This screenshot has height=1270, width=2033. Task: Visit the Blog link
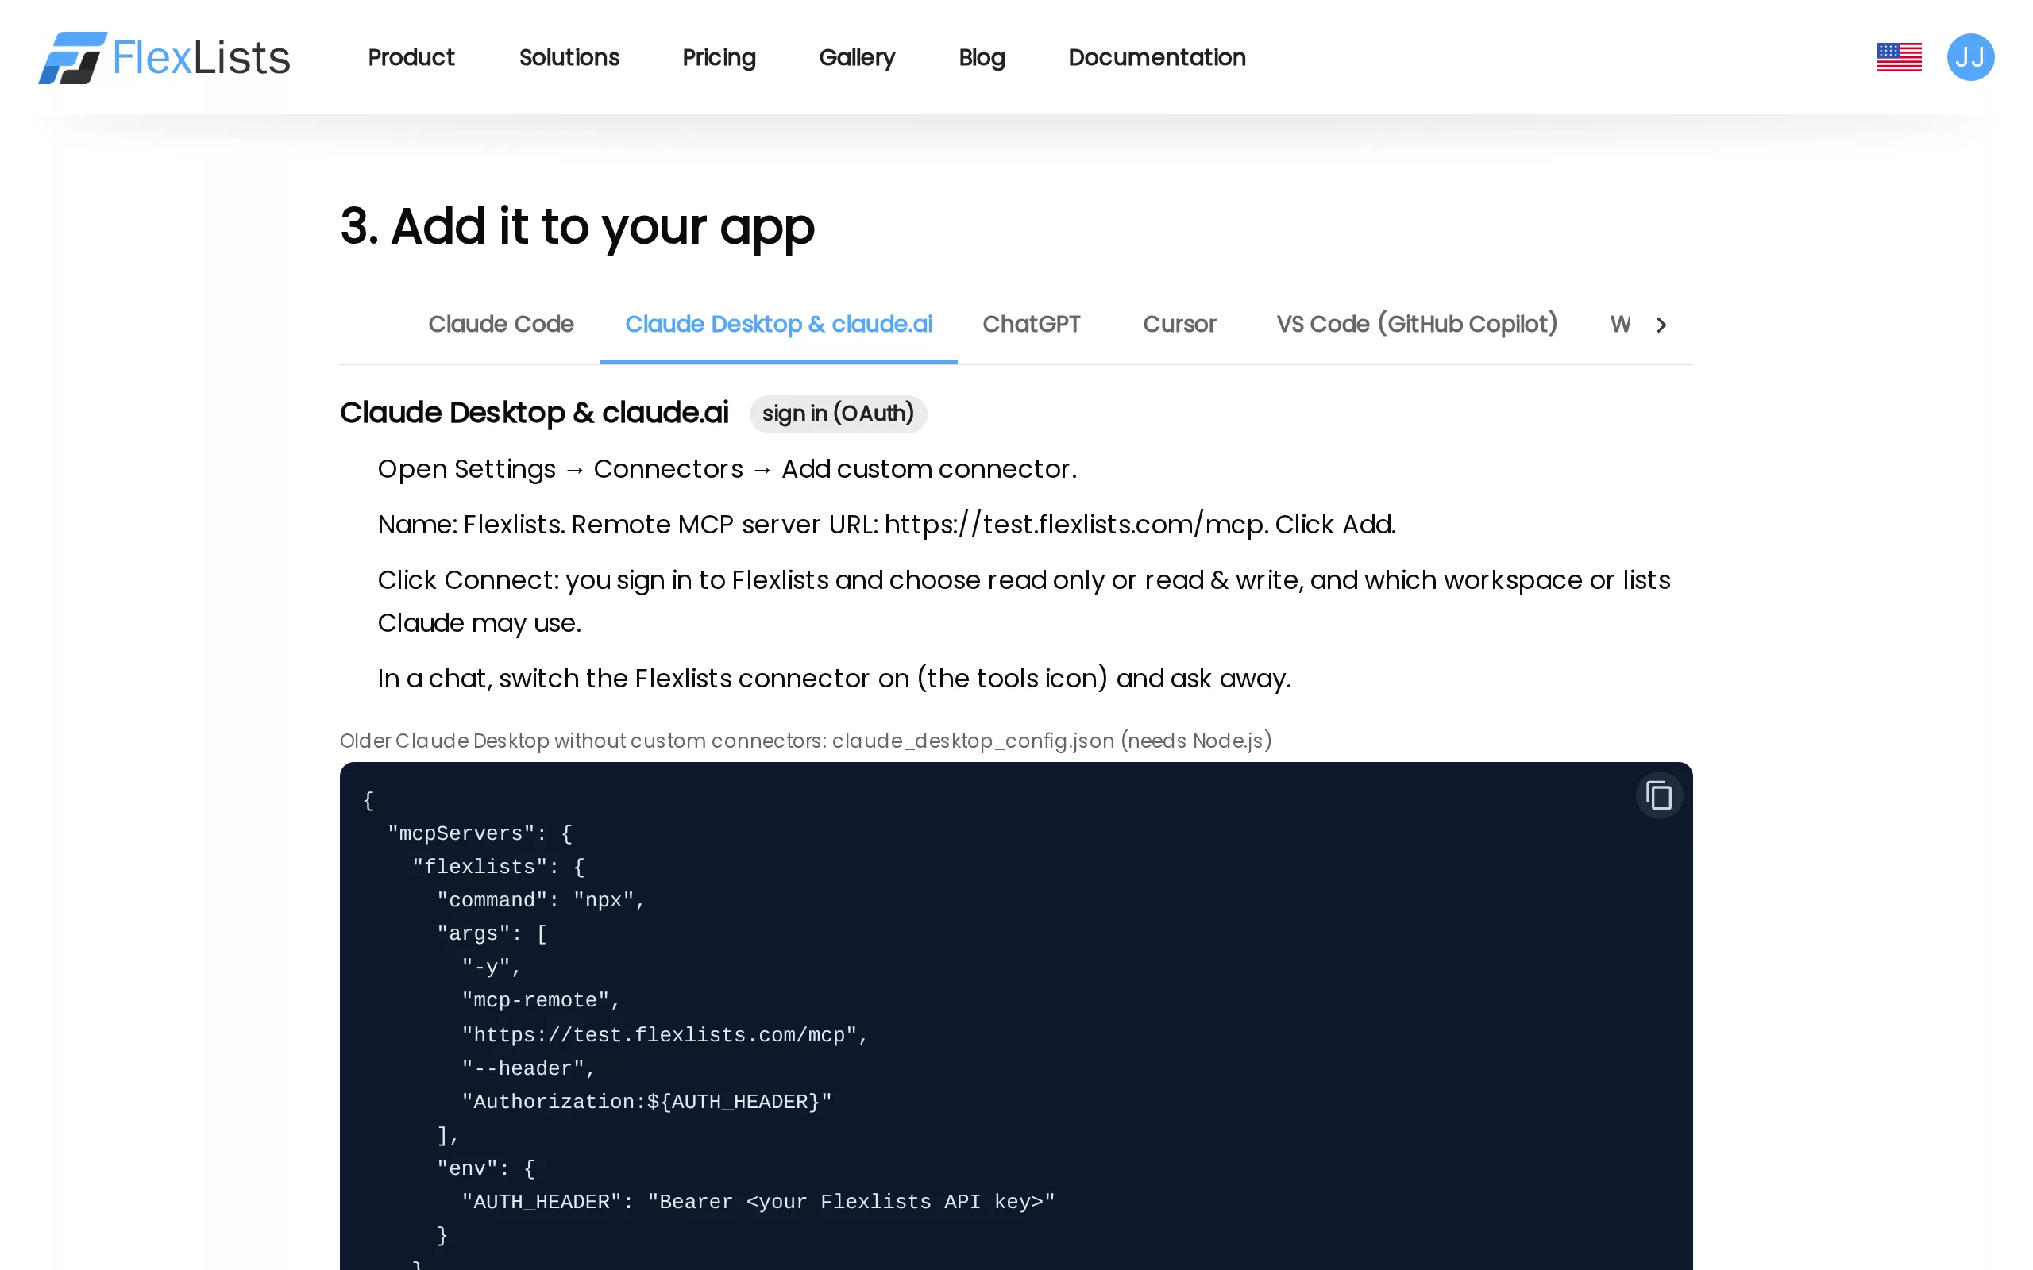[x=982, y=57]
